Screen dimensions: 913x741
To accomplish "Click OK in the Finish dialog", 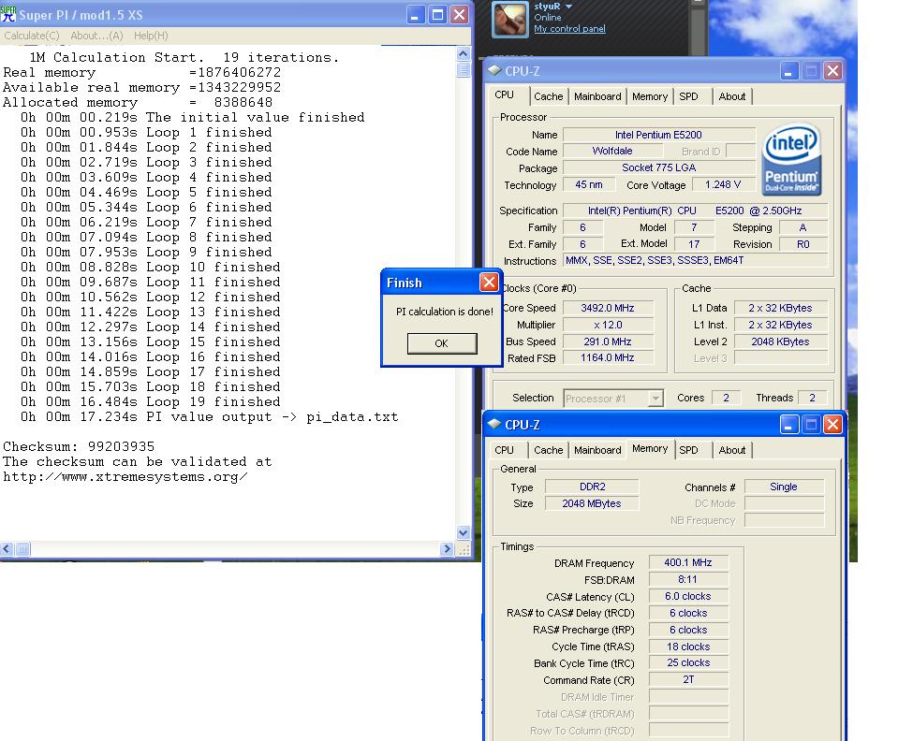I will pos(442,343).
